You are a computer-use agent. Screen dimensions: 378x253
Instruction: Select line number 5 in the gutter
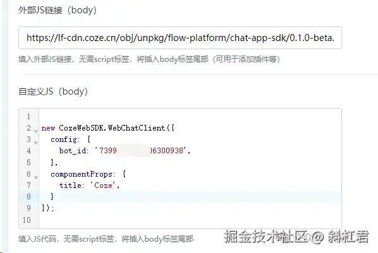point(28,162)
